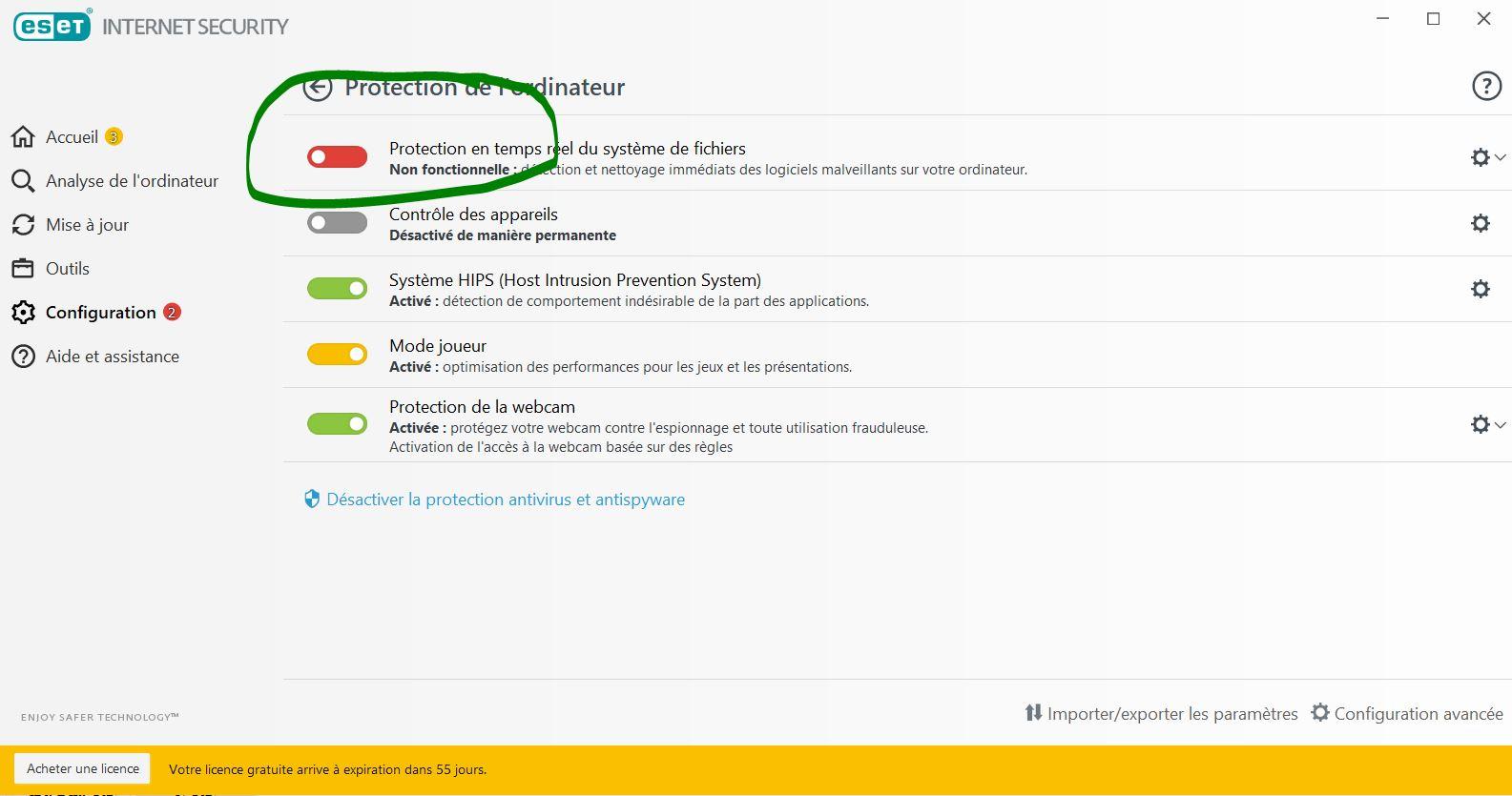Maximize the ESET window
Image resolution: width=1512 pixels, height=796 pixels.
(1433, 19)
